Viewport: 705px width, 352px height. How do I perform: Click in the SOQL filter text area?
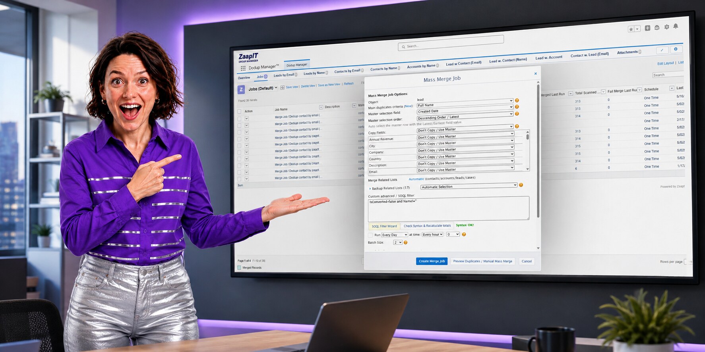click(448, 208)
